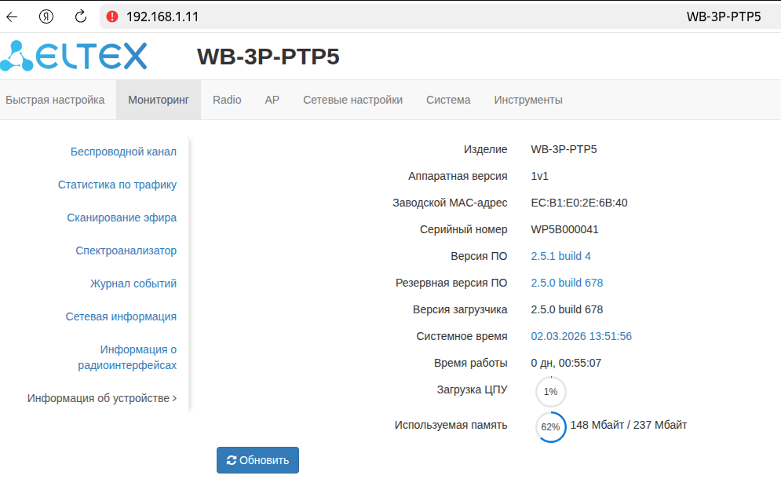Open the Система tab
Image resolution: width=781 pixels, height=490 pixels.
[x=448, y=100]
